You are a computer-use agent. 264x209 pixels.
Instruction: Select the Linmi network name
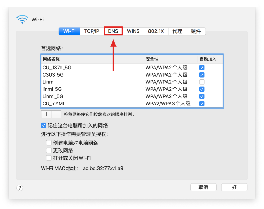(x=48, y=82)
